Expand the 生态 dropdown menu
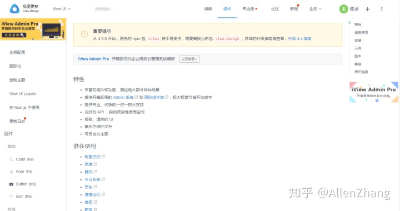The width and height of the screenshot is (400, 211). (316, 9)
